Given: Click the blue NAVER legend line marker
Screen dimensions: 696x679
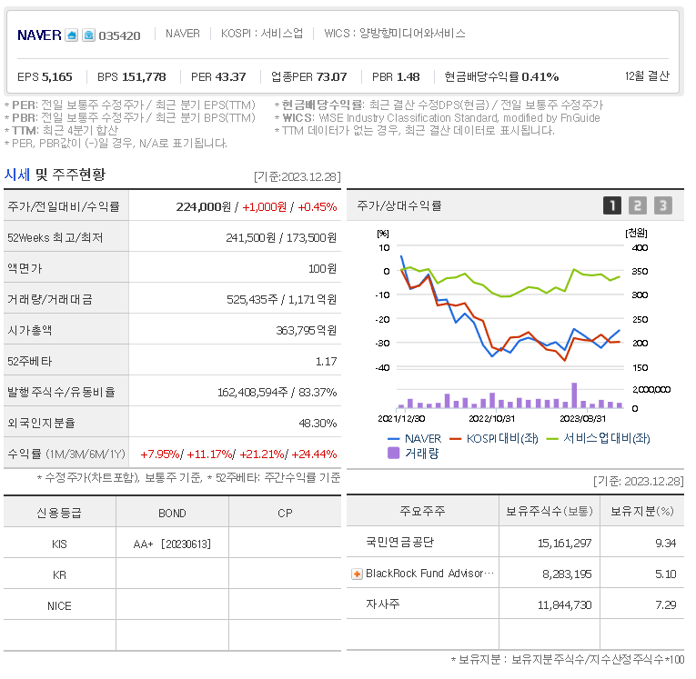Looking at the screenshot, I should pos(393,439).
